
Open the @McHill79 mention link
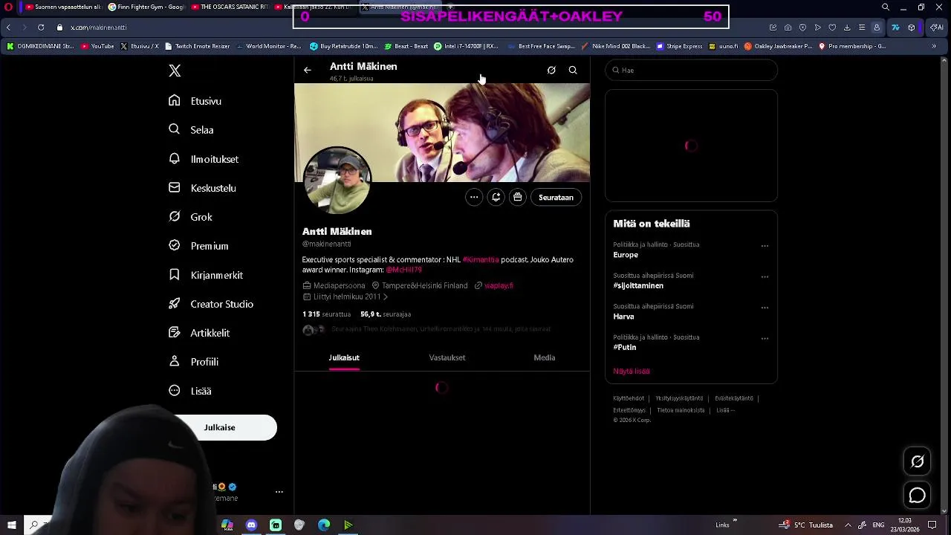coord(403,270)
